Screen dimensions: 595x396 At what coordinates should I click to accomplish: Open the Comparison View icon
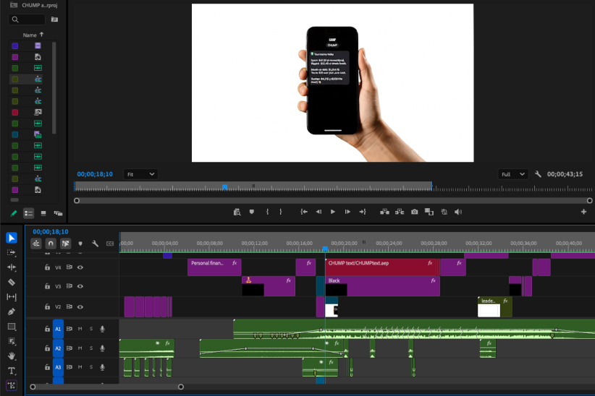pyautogui.click(x=429, y=212)
